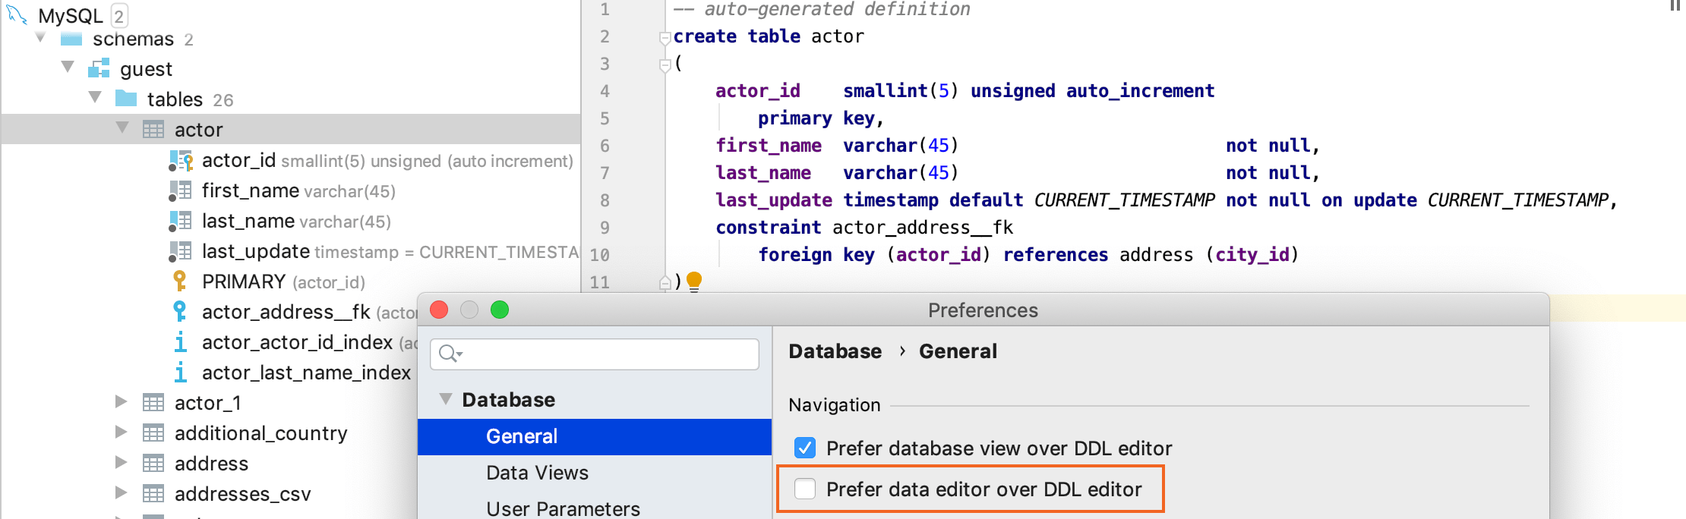
Task: Click 'references' keyword on line 10
Action: (x=1056, y=254)
